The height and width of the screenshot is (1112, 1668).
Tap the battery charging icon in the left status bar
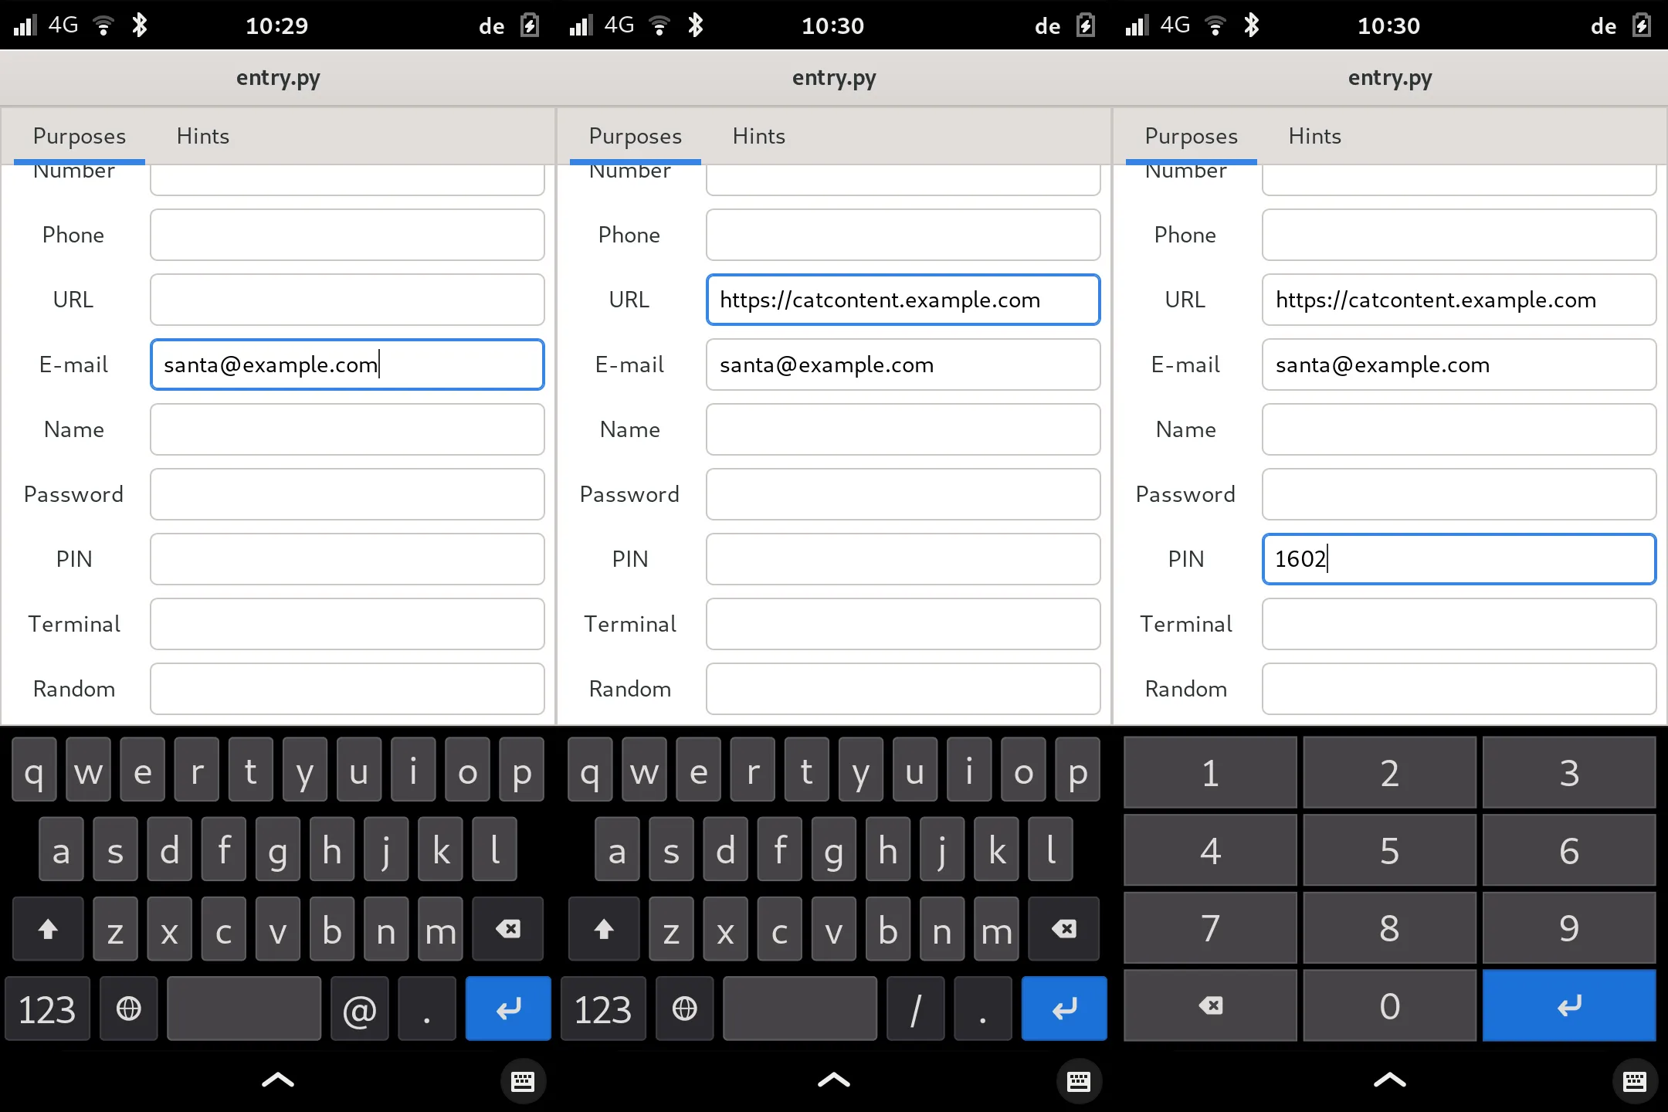click(530, 25)
